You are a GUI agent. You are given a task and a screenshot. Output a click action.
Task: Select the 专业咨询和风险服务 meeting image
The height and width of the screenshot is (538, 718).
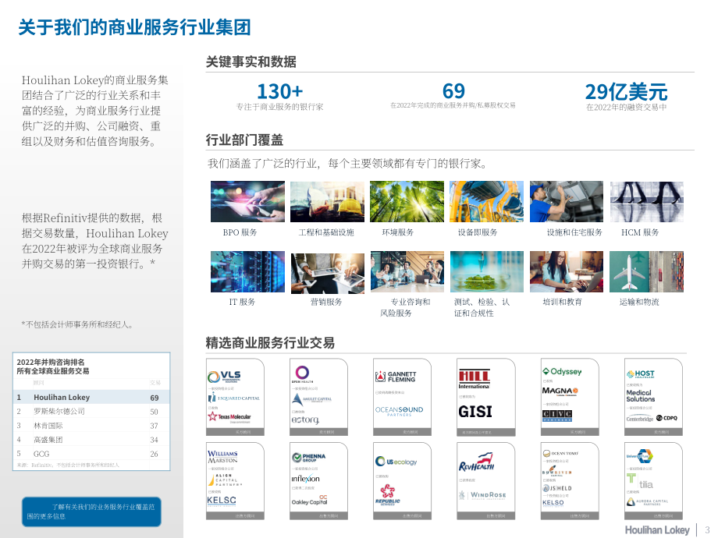click(407, 272)
